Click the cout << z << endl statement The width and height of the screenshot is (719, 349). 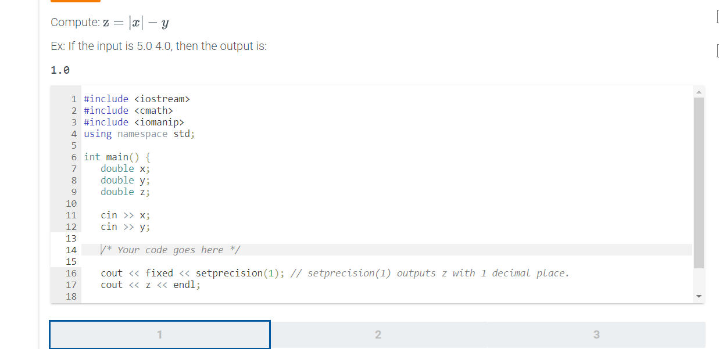[x=150, y=285]
